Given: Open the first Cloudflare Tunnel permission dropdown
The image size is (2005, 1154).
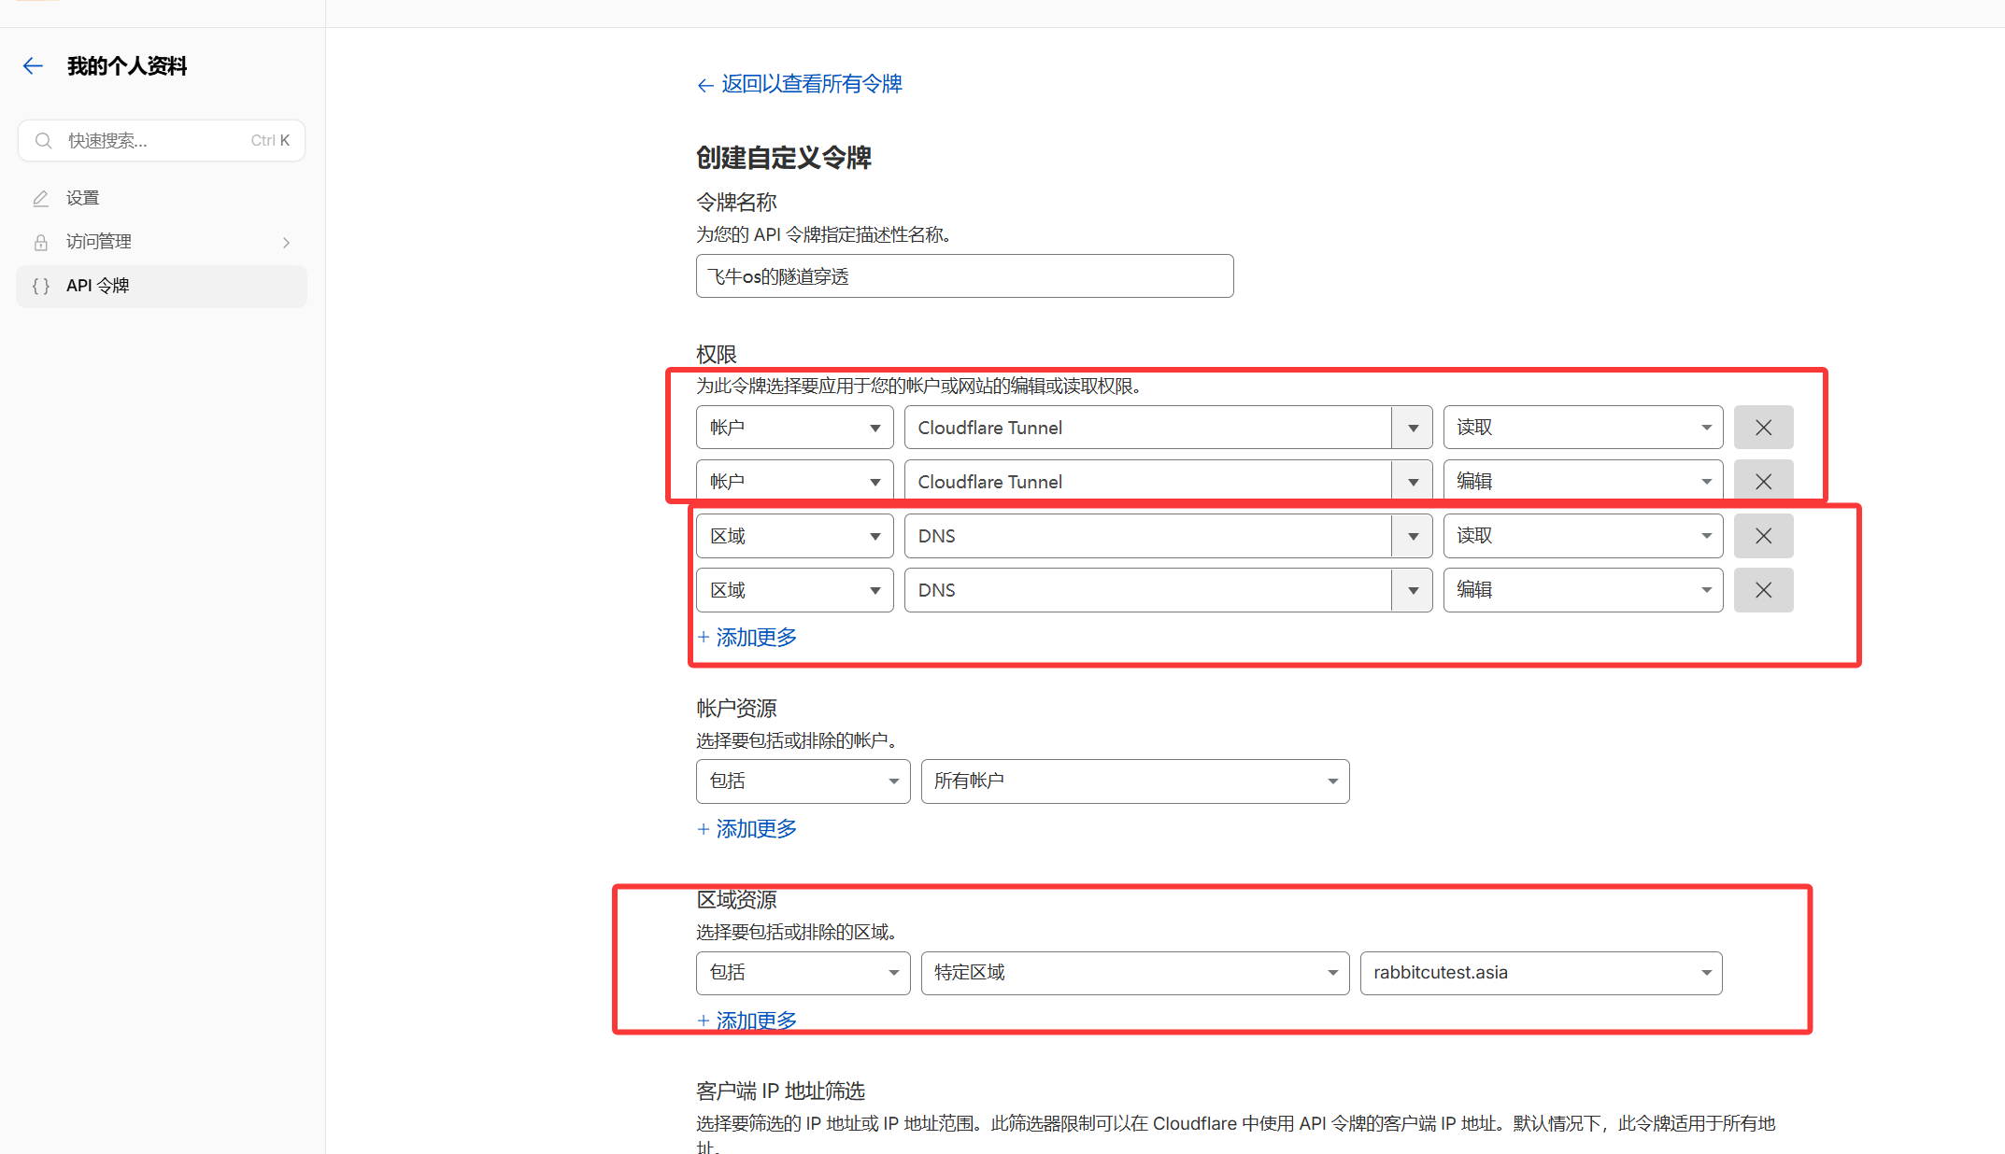Looking at the screenshot, I should point(1167,428).
